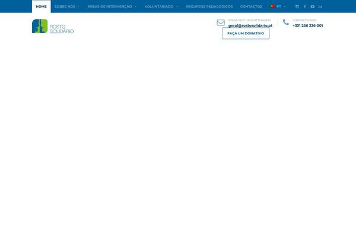356x237 pixels.
Task: Click the FAÇA UM DONATIVO button
Action: point(246,33)
